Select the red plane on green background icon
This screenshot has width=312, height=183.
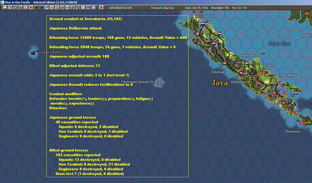tap(36, 8)
